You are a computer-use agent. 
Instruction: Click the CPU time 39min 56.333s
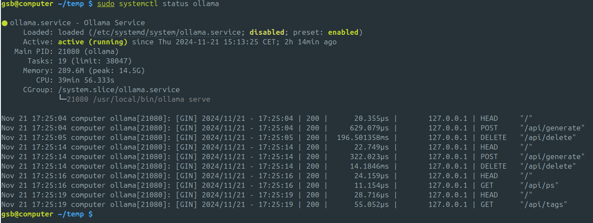tap(86, 80)
